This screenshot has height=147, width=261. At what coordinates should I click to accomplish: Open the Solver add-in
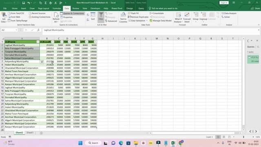point(226,17)
